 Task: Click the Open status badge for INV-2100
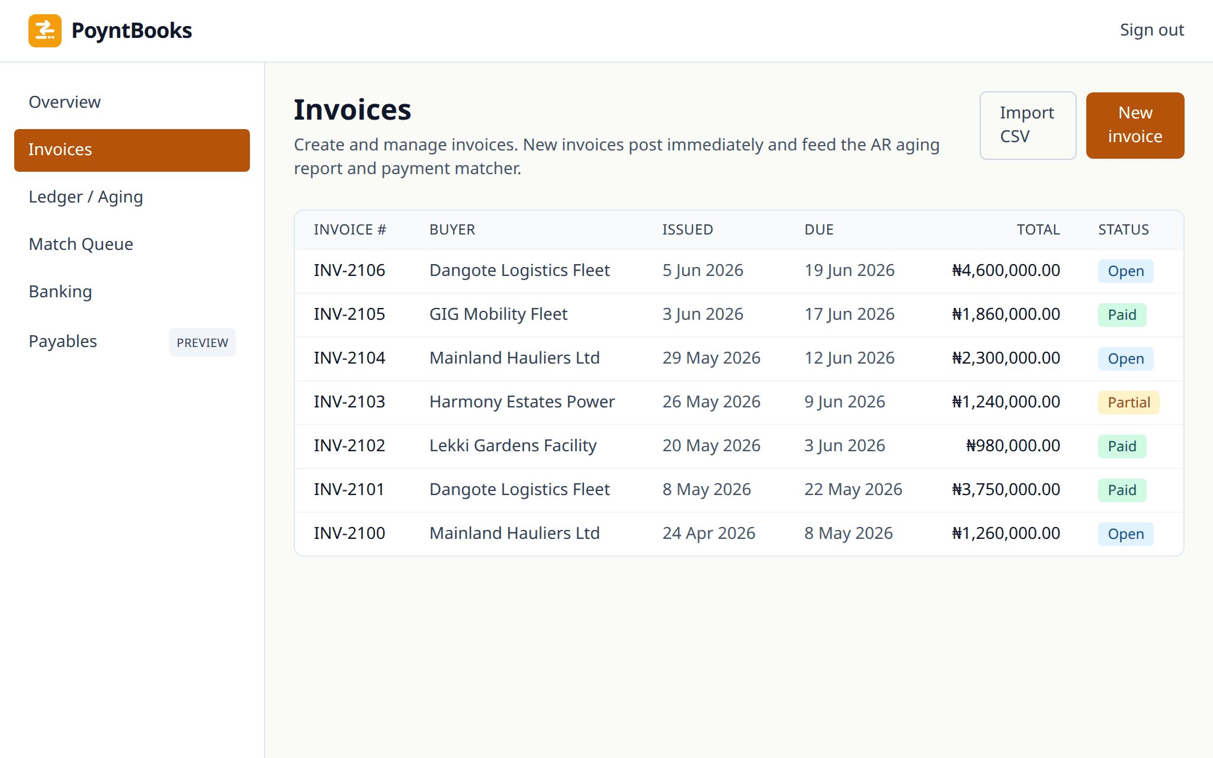pos(1125,534)
